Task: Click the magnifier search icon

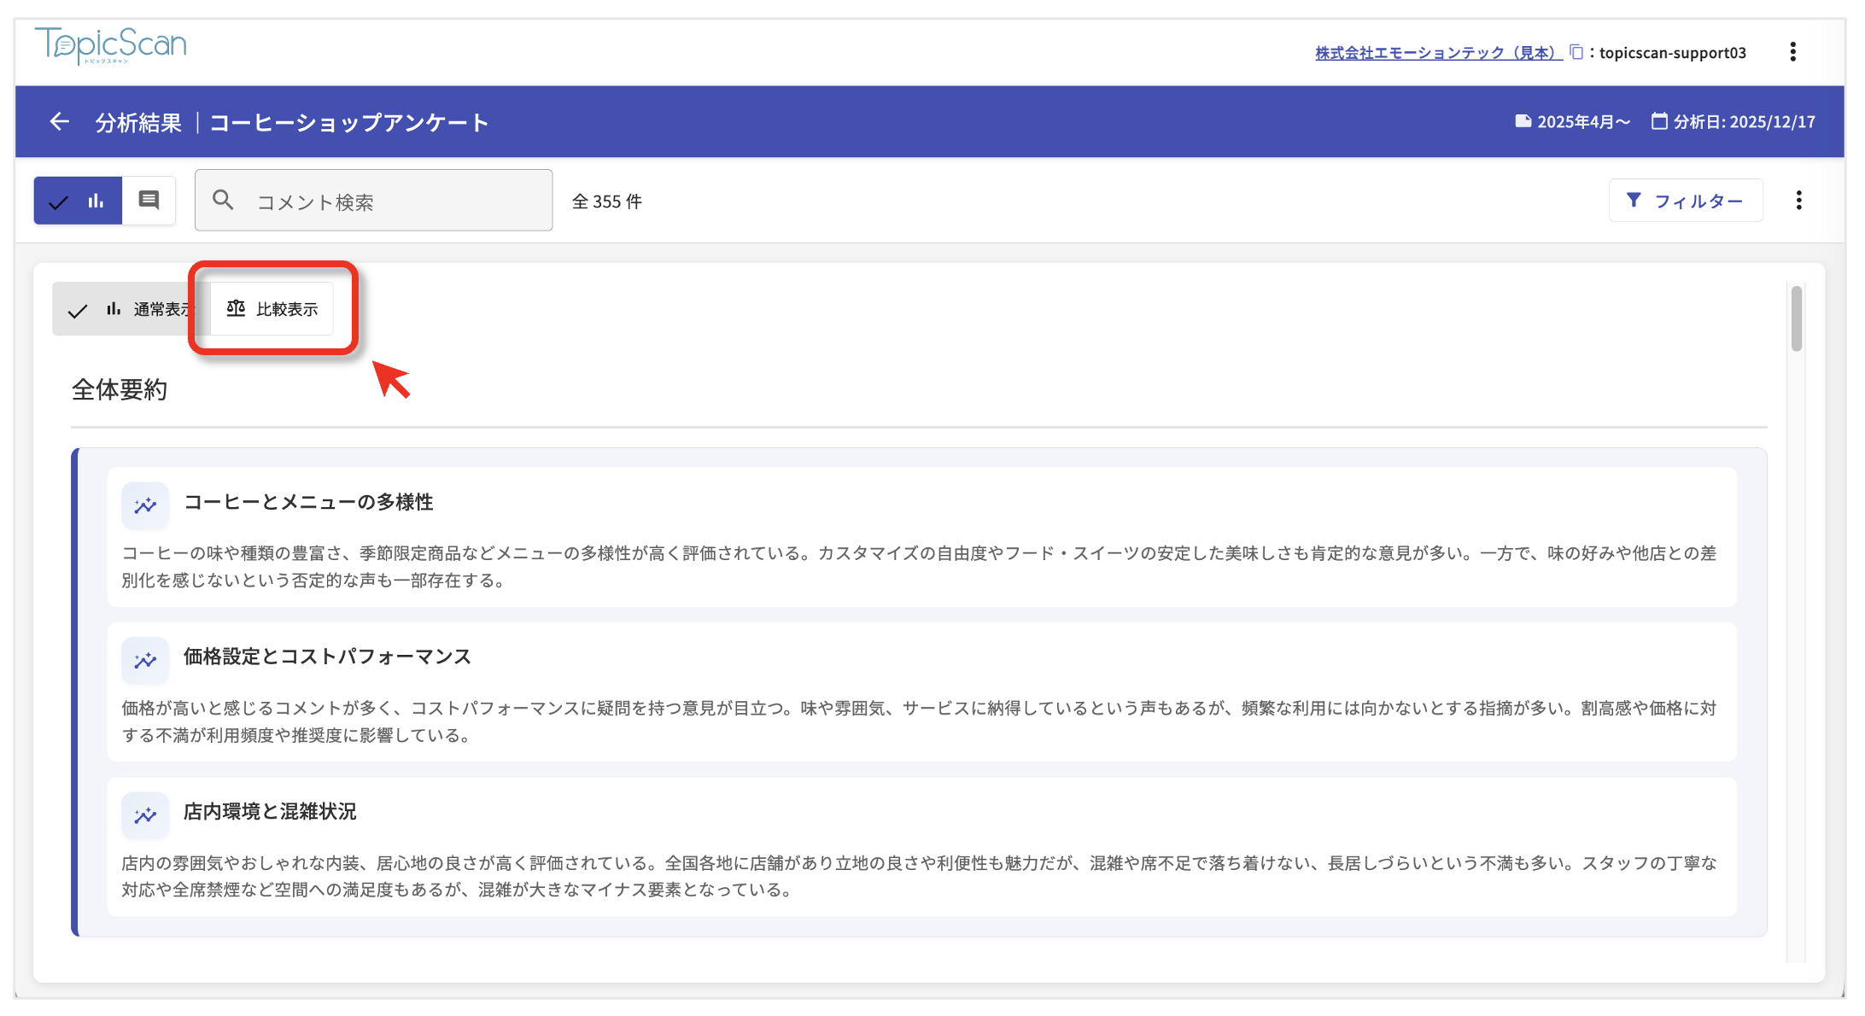Action: [223, 201]
